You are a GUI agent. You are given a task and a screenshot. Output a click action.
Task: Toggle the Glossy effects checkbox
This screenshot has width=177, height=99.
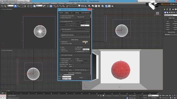[60, 62]
